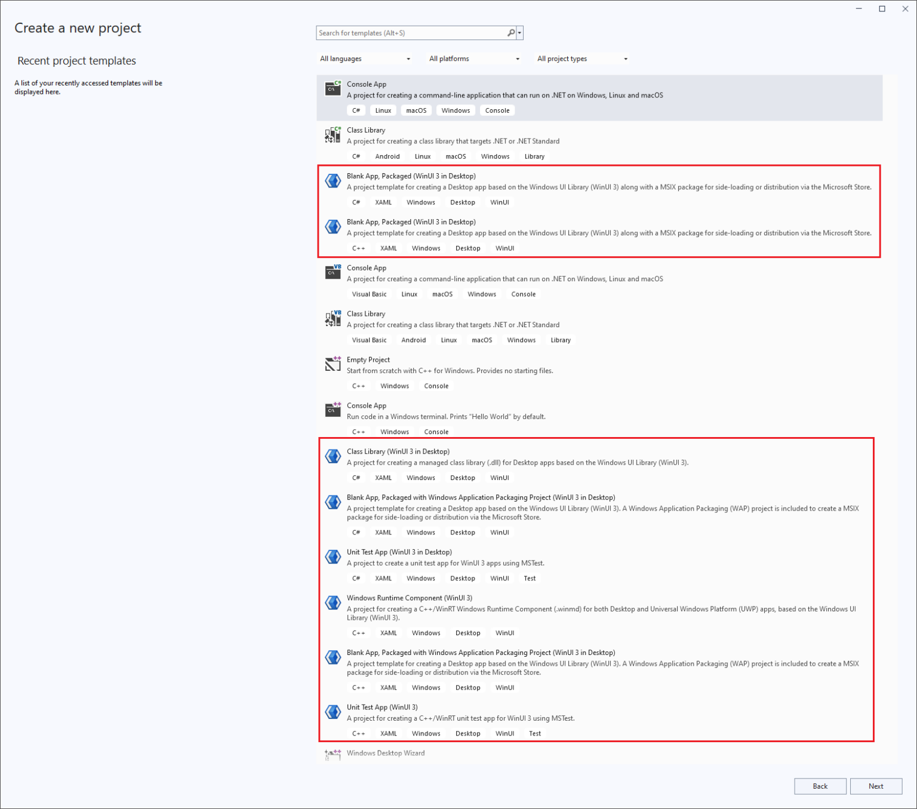Click the Back button

(x=820, y=786)
